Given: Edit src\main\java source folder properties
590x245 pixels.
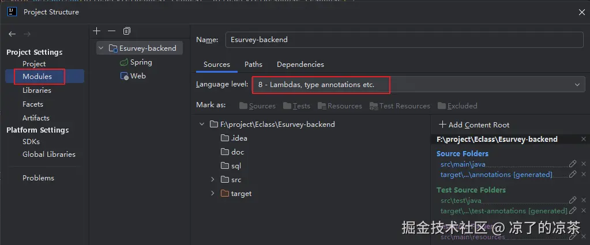Looking at the screenshot, I should pos(573,164).
